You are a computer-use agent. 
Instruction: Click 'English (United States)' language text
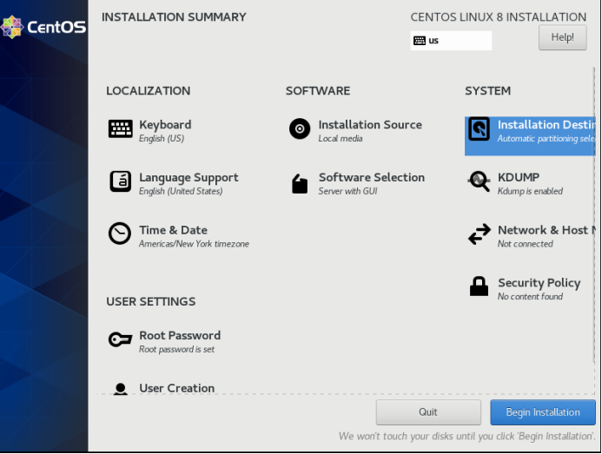[x=181, y=191]
